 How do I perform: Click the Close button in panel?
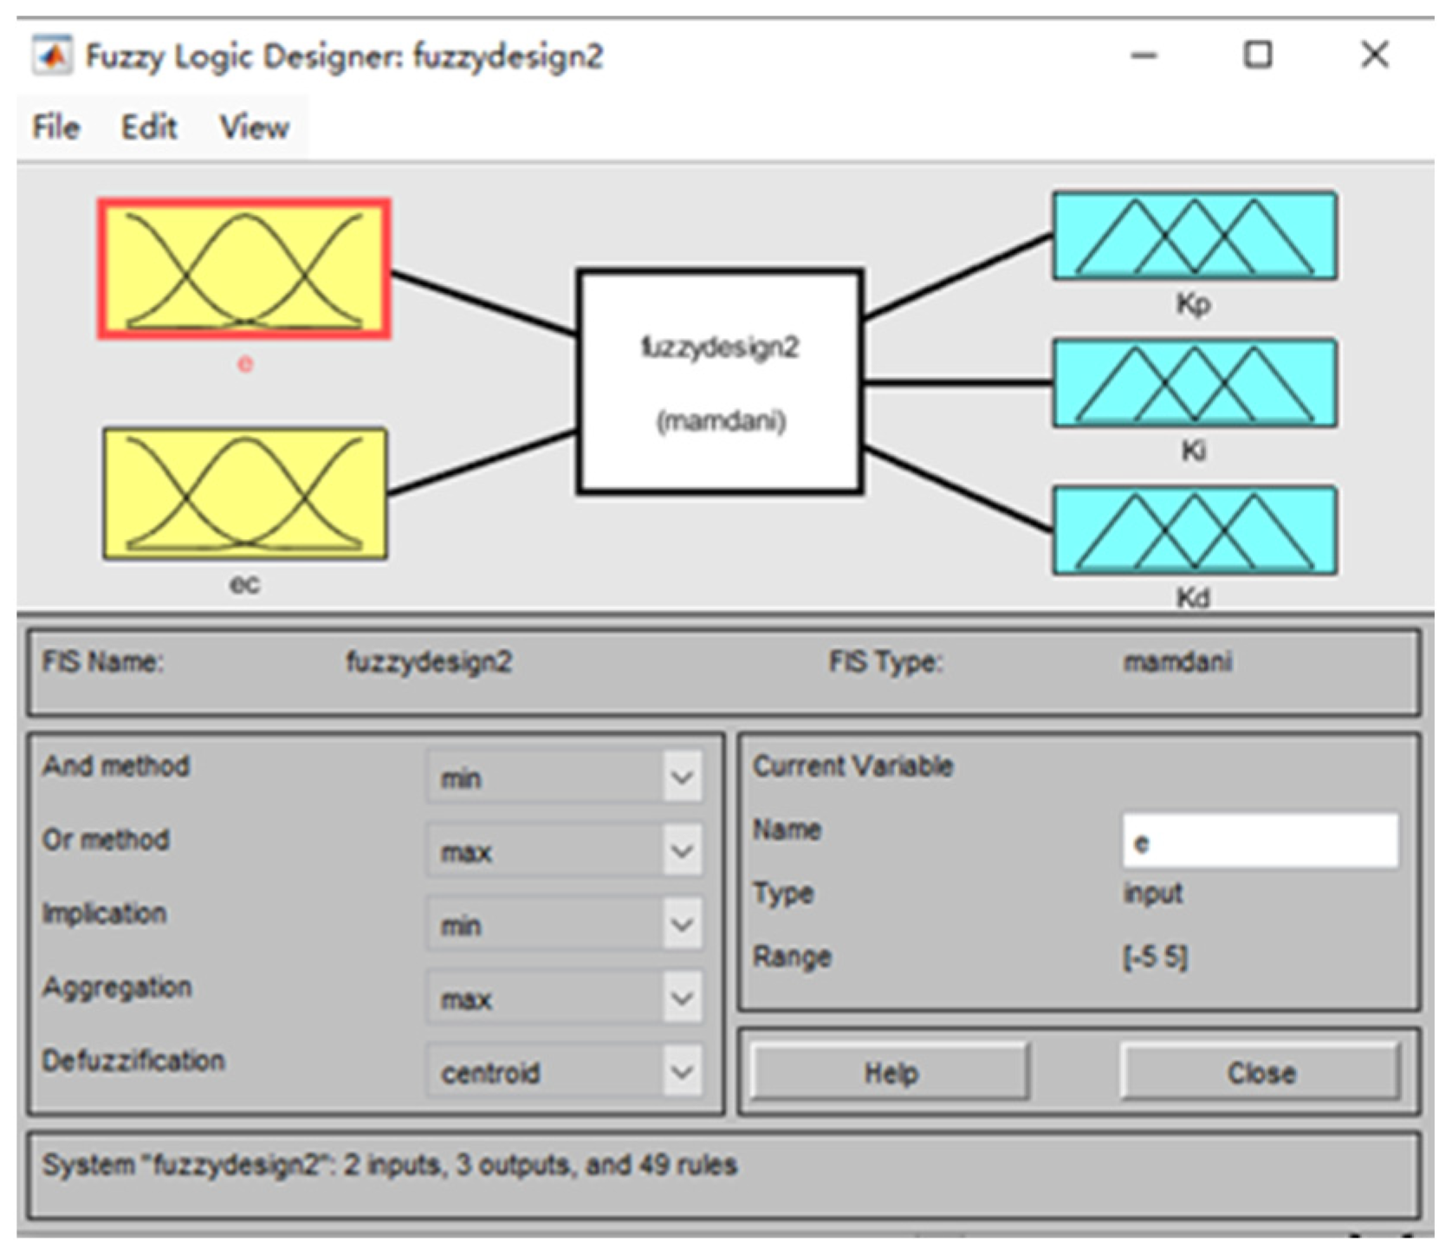[x=1261, y=1073]
